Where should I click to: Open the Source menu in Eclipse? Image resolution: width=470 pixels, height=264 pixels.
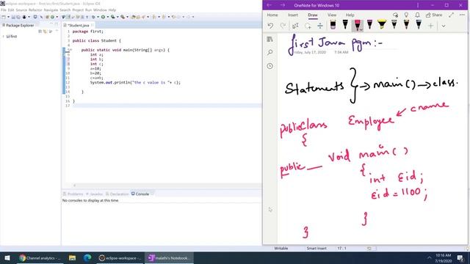tap(21, 10)
